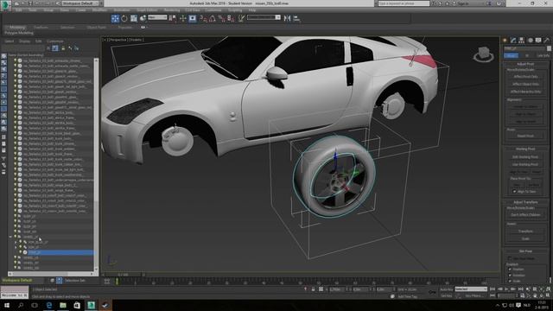Click the Don't Affect Children button
The image size is (553, 311).
click(525, 215)
